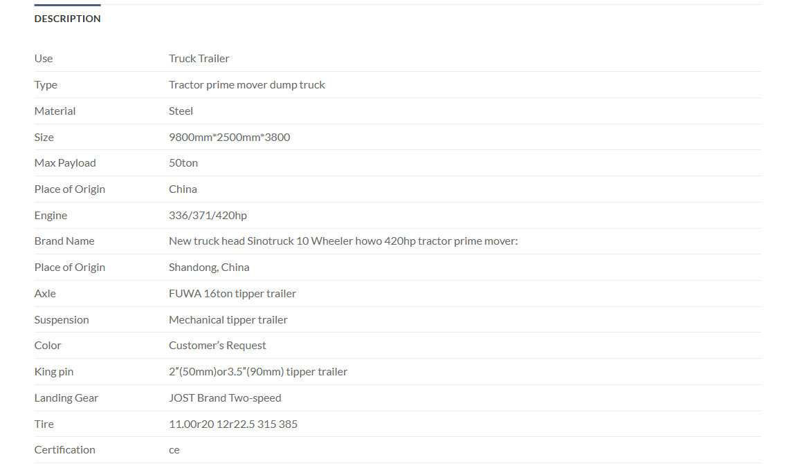Select the King pin specification text
The height and width of the screenshot is (468, 811).
coord(257,371)
